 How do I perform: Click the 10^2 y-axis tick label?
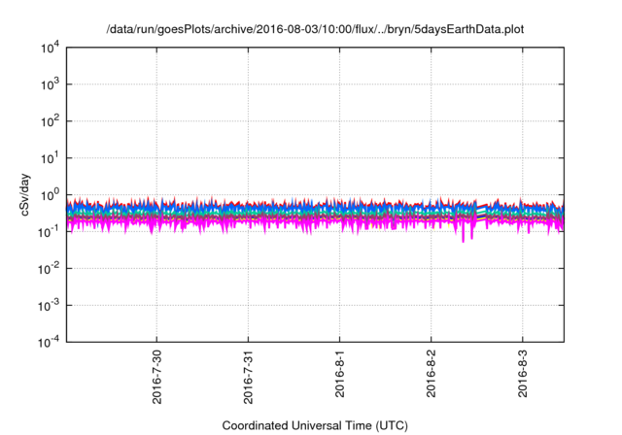(51, 121)
